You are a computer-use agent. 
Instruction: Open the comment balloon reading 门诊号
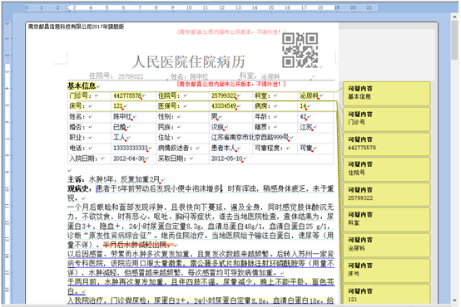(386, 119)
